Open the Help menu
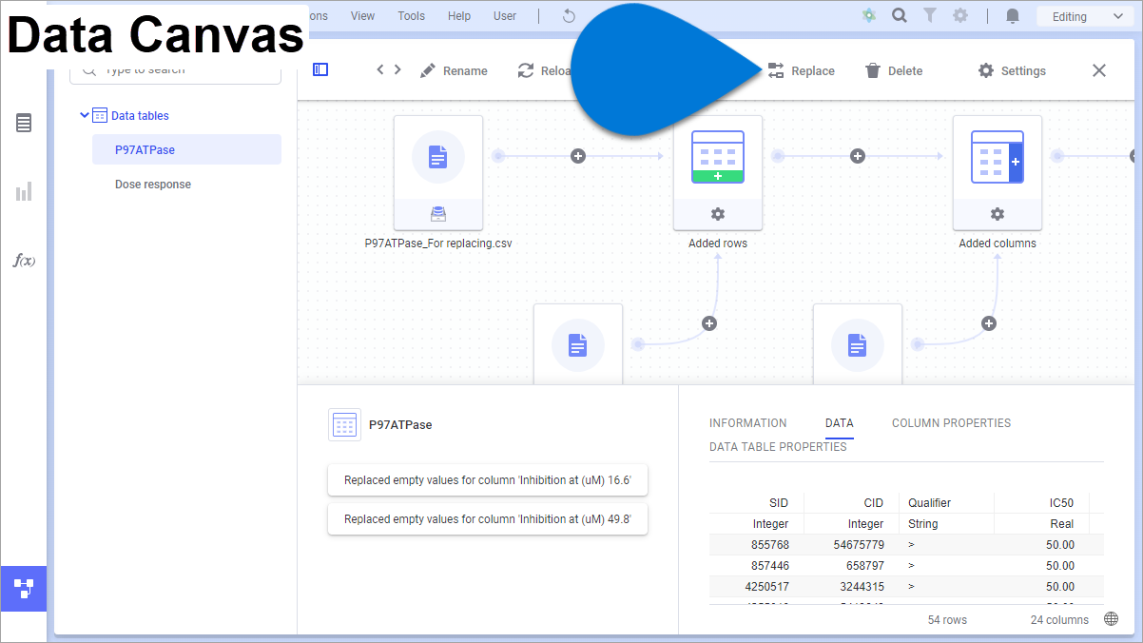The image size is (1143, 643). pos(459,16)
